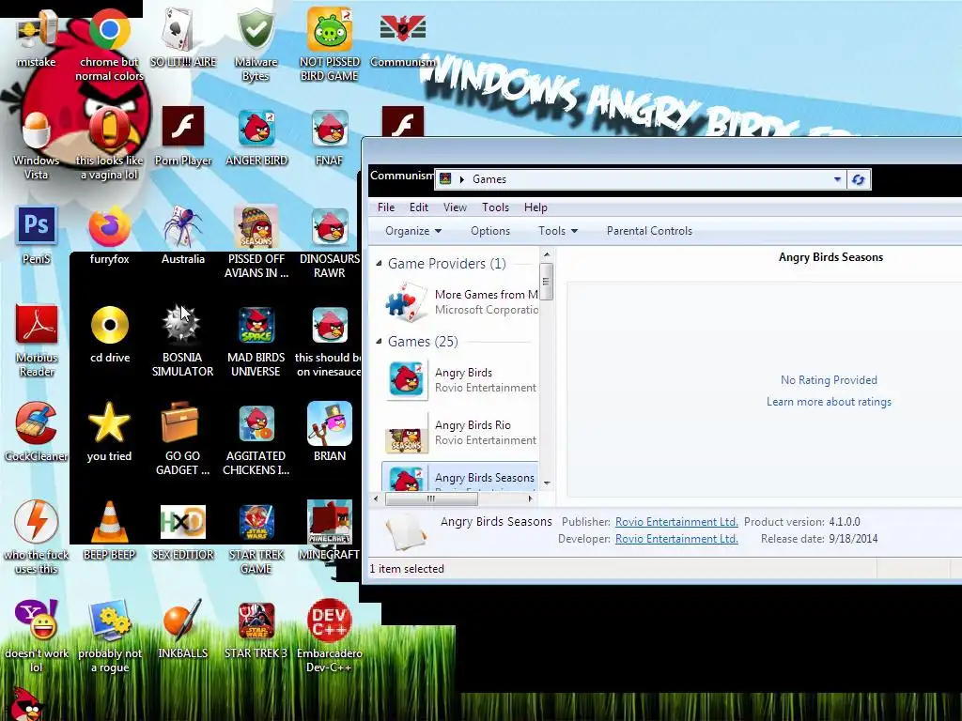Open the Communism desktop icon

click(x=402, y=39)
